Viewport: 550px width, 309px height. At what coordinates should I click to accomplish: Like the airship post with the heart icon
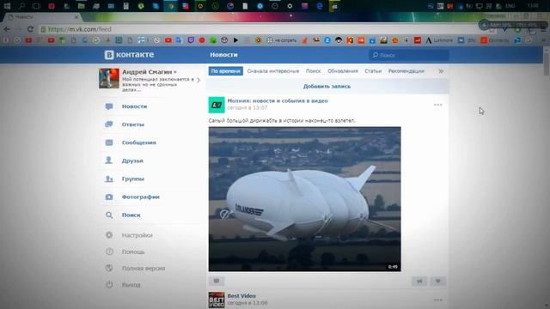coord(437,281)
